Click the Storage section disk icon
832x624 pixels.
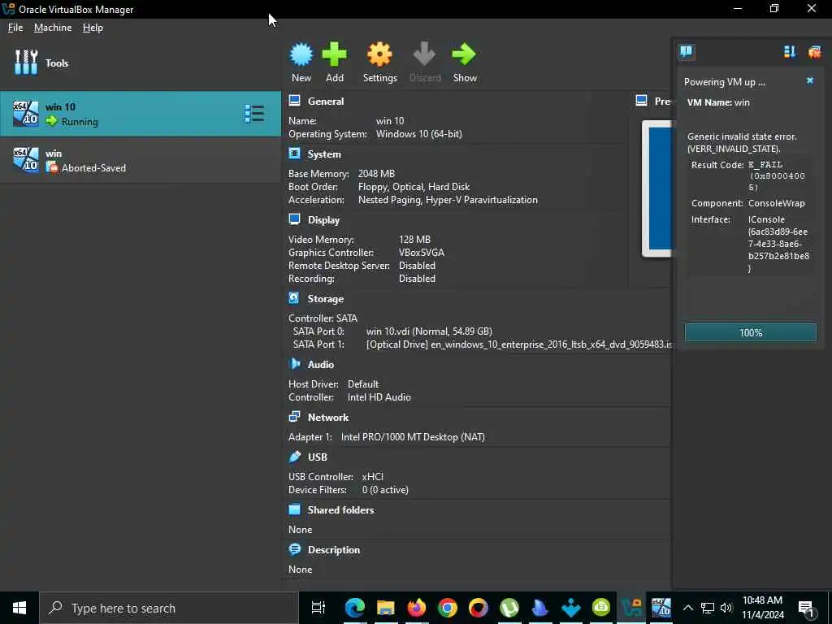(294, 298)
